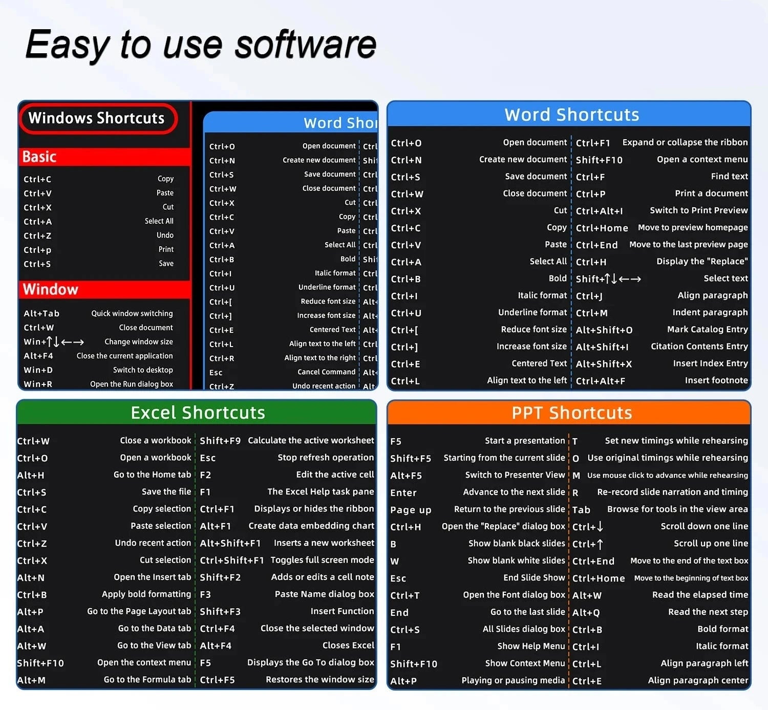Click the Win+arrow keys Change window size entry
The image size is (768, 710).
pos(98,342)
